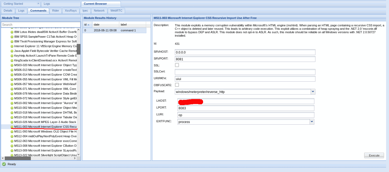Click green icon beside MS10-002 Aurora module
Screen dimensions: 389x172
(x=12, y=103)
